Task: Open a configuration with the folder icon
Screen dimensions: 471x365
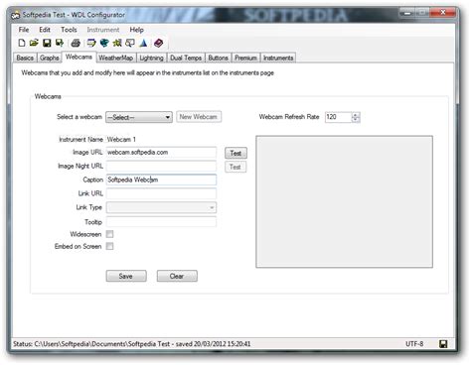Action: click(x=34, y=43)
